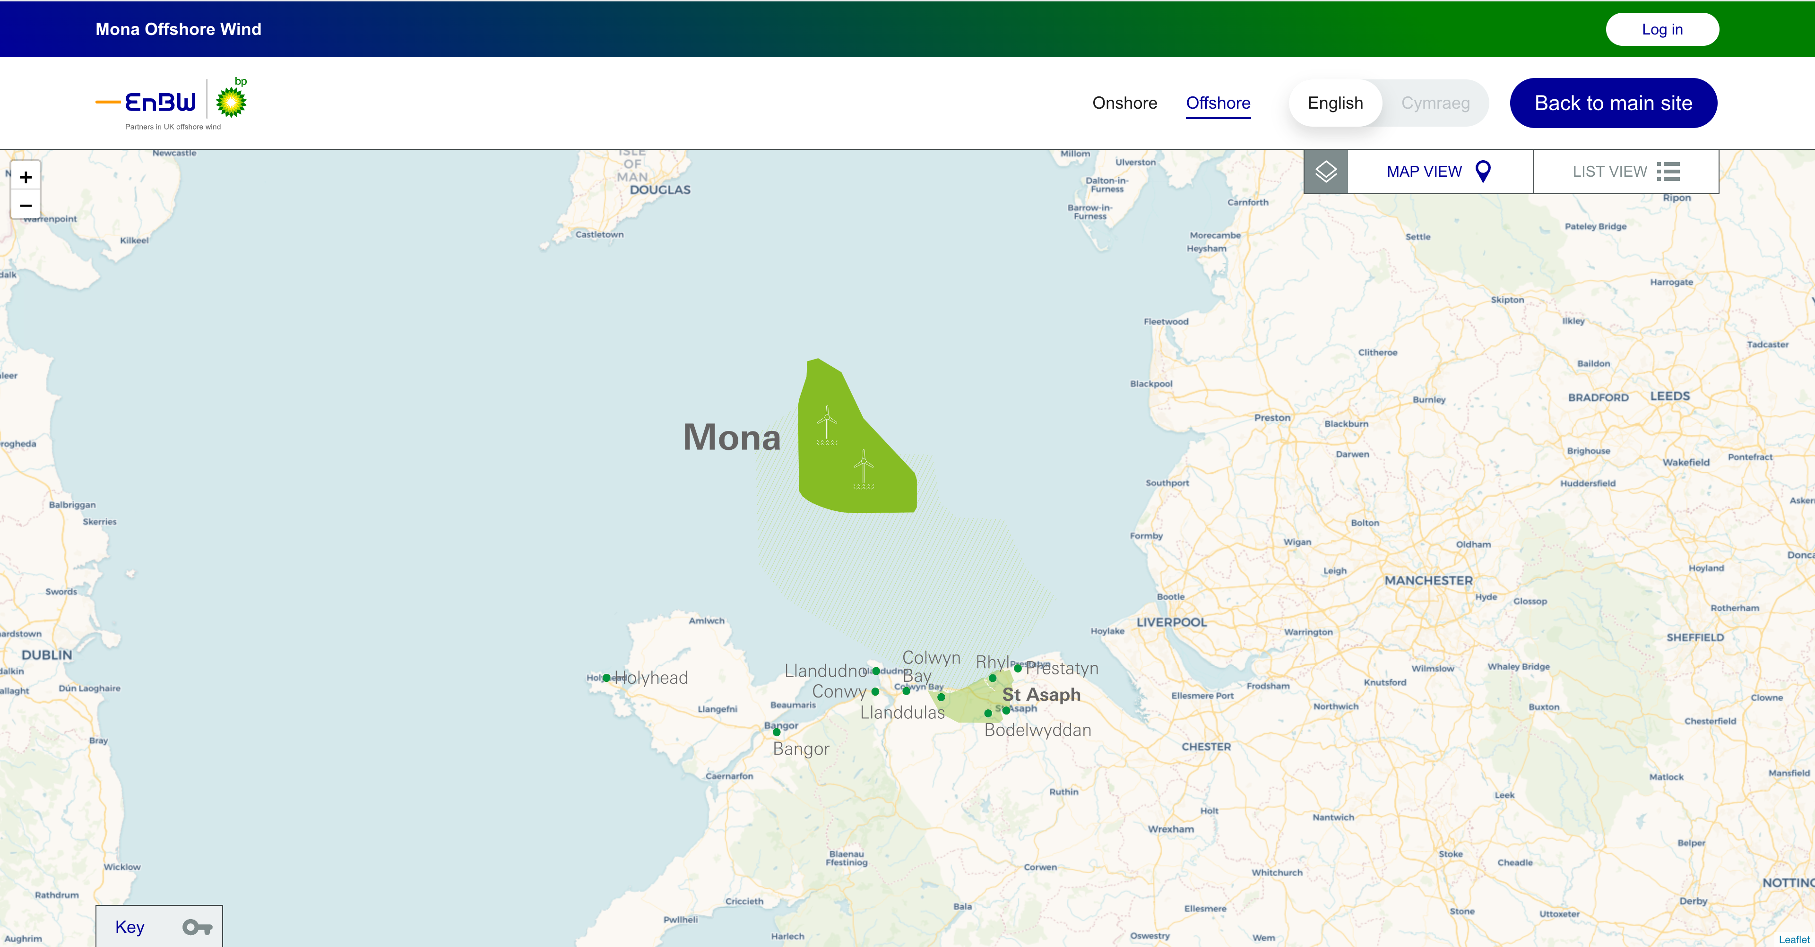Screen dimensions: 1815x947
Task: Click the Caernarfon map label
Action: pyautogui.click(x=729, y=776)
